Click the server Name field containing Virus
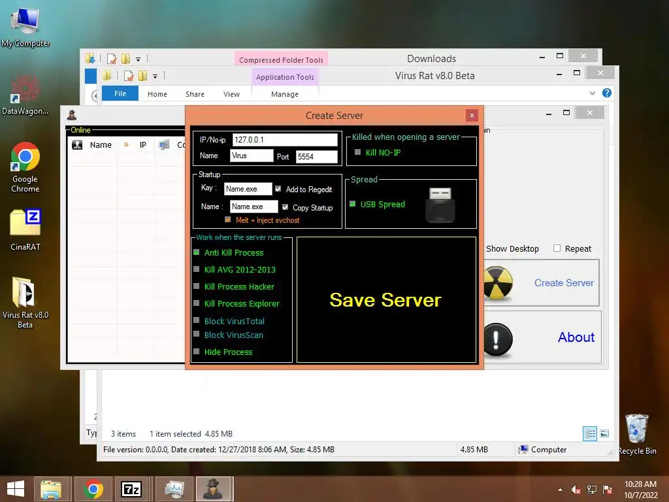 252,156
